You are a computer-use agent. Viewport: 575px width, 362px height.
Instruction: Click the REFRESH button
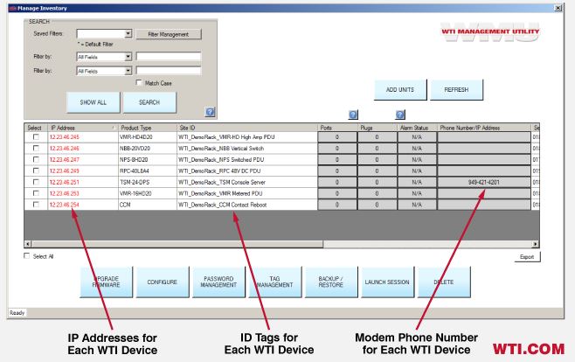456,89
